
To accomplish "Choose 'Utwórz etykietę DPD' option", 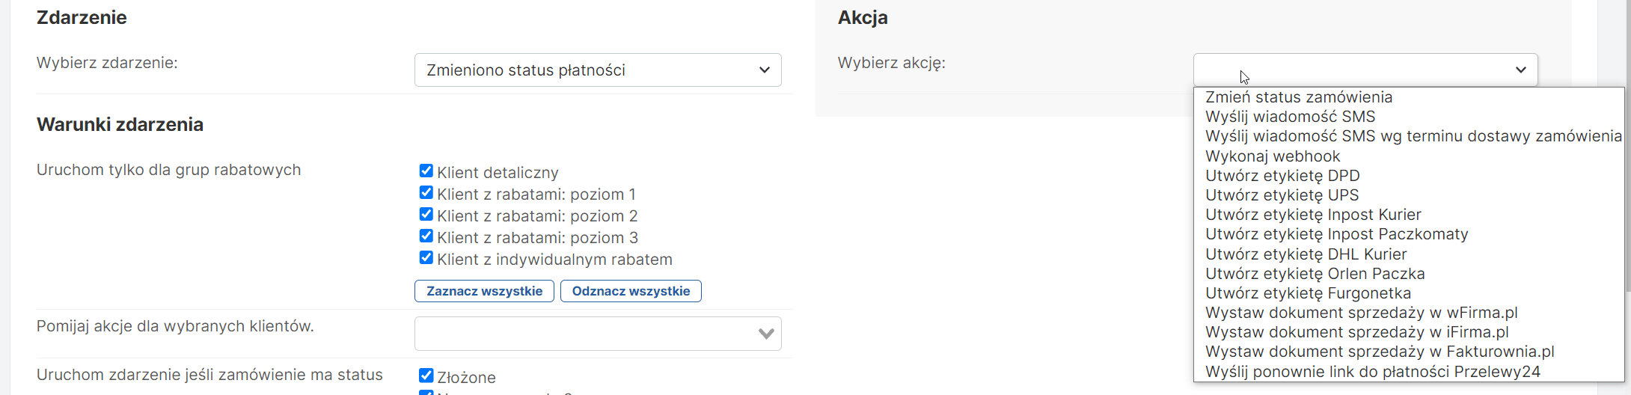I will pos(1282,176).
